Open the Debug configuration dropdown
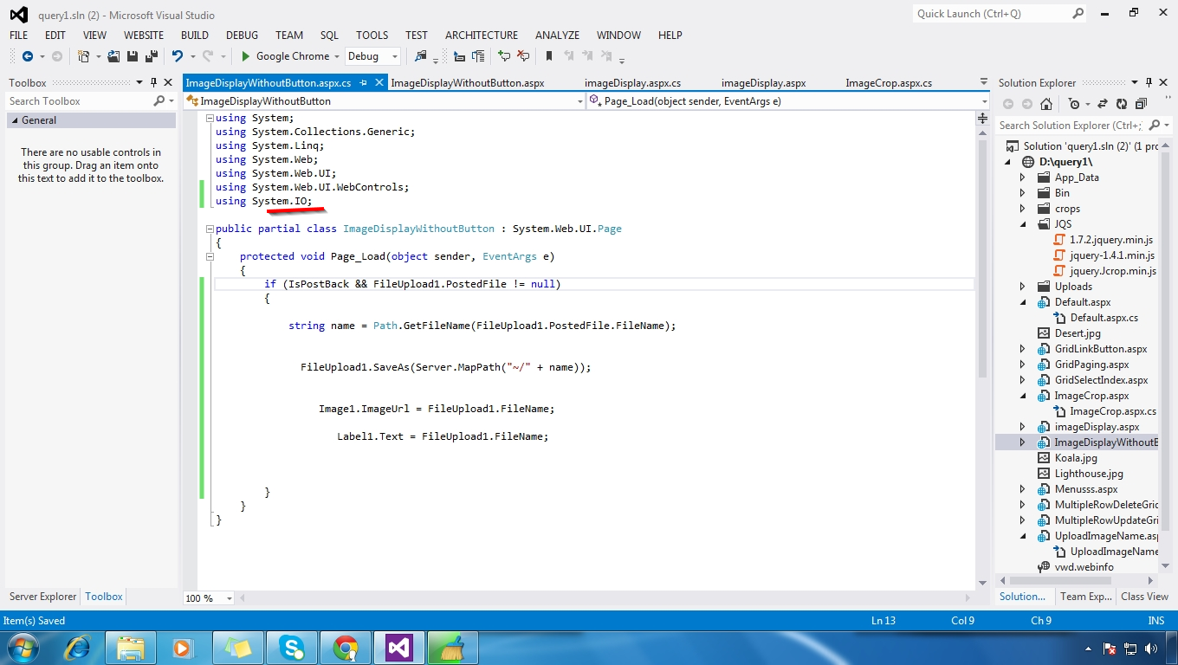This screenshot has width=1178, height=665. (x=392, y=56)
